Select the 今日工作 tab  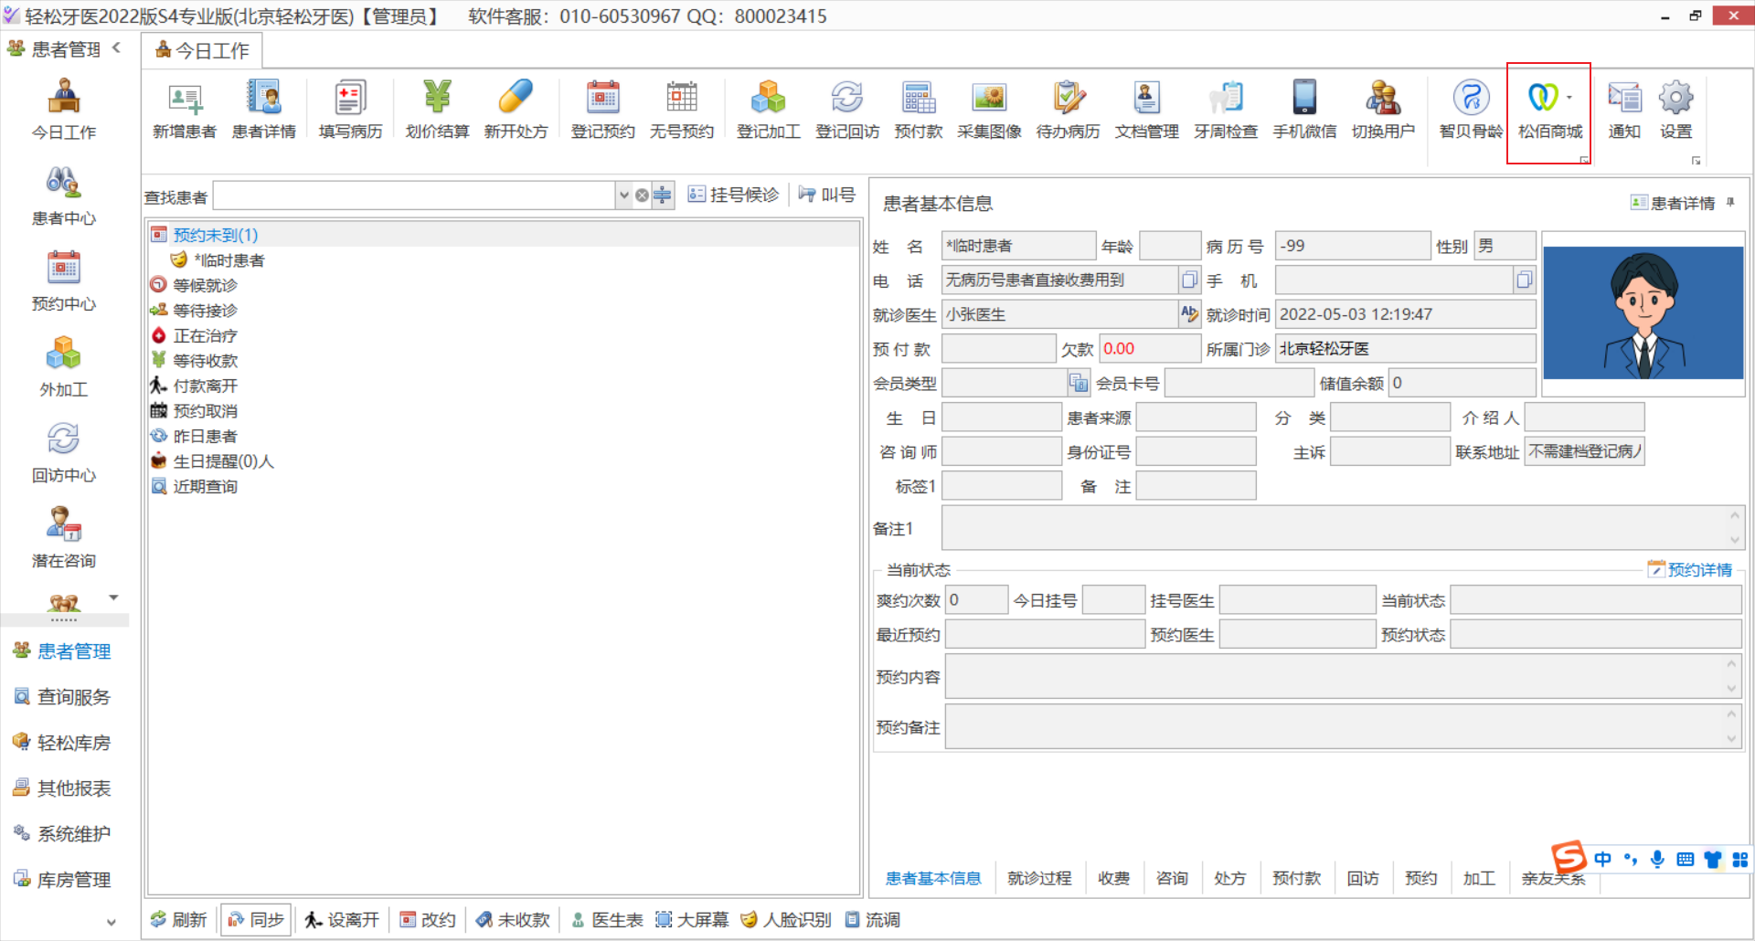click(202, 50)
